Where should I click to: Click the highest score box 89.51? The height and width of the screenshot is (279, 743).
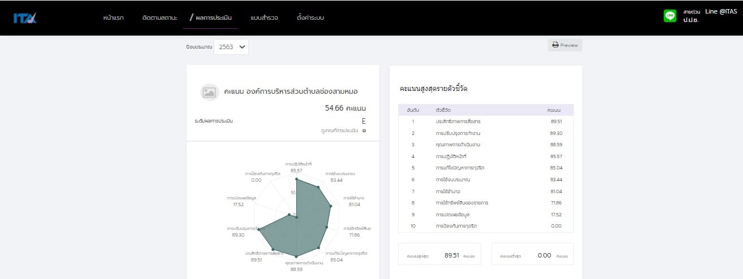[439, 255]
